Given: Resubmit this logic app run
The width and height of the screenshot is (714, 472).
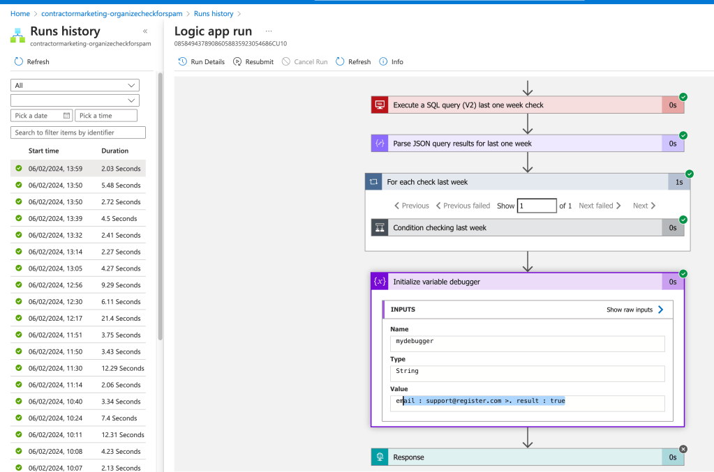Looking at the screenshot, I should 253,61.
